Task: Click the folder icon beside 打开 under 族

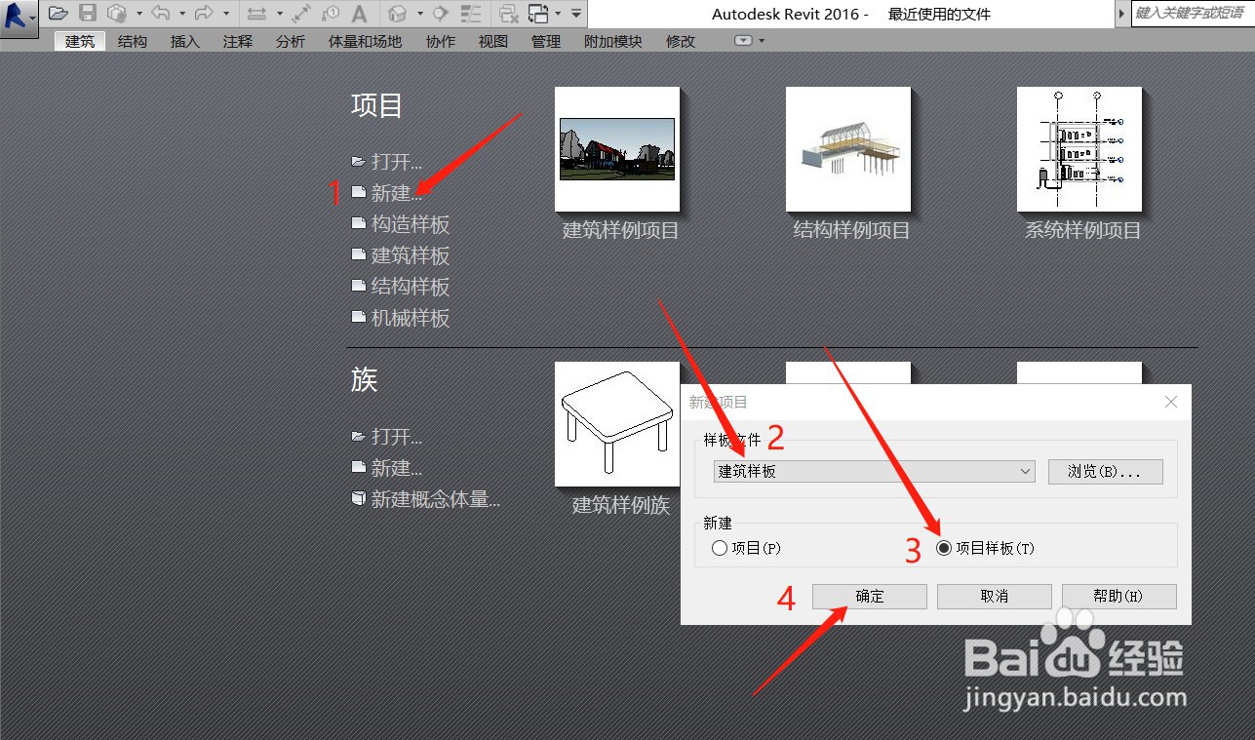Action: click(358, 436)
